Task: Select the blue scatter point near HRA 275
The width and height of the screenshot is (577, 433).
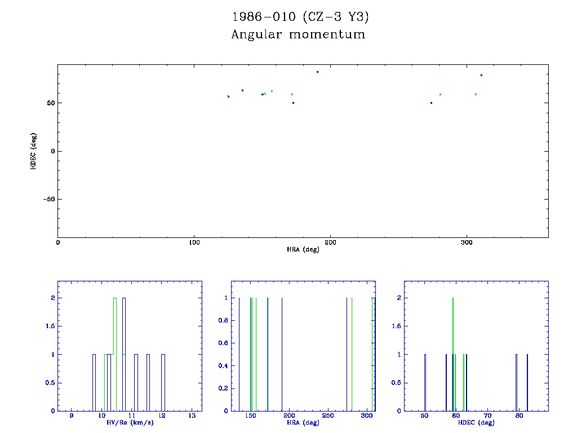Action: [x=431, y=103]
